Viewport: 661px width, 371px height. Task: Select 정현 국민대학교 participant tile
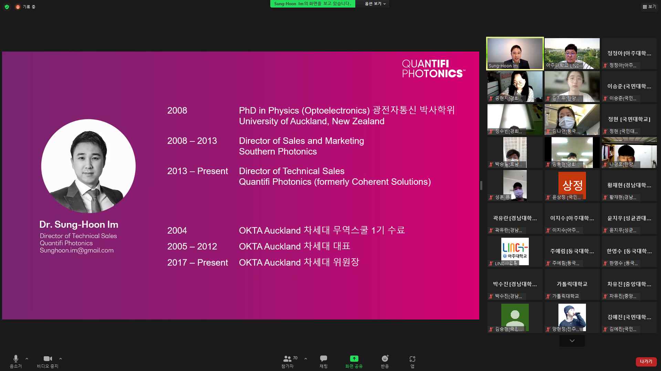coord(629,120)
